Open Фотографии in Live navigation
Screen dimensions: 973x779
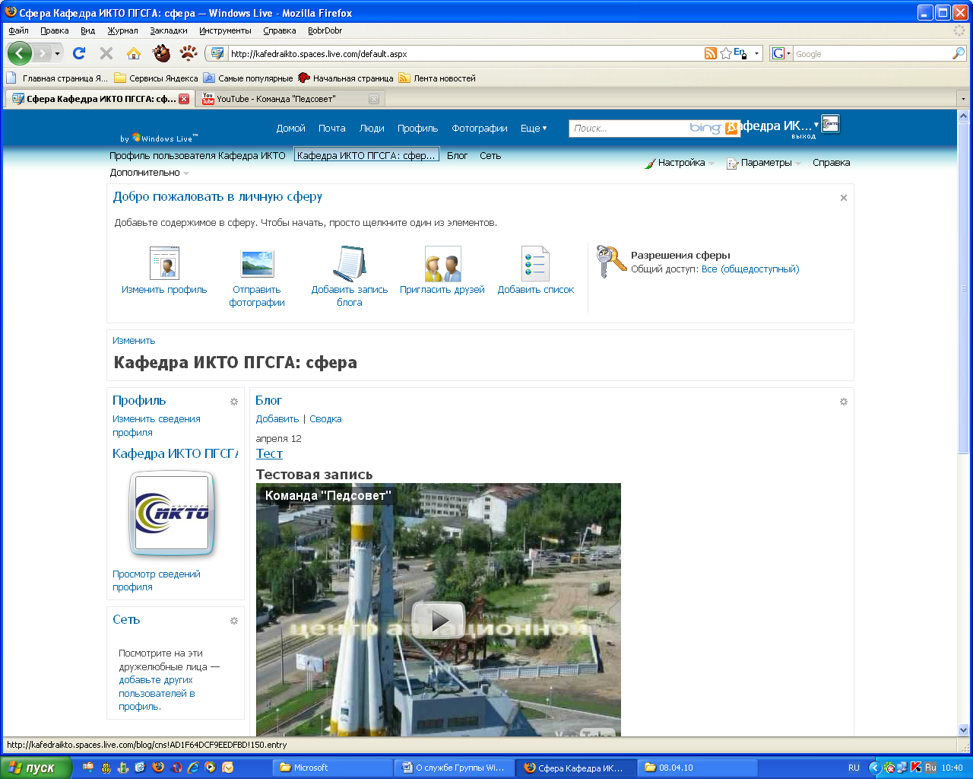coord(480,129)
